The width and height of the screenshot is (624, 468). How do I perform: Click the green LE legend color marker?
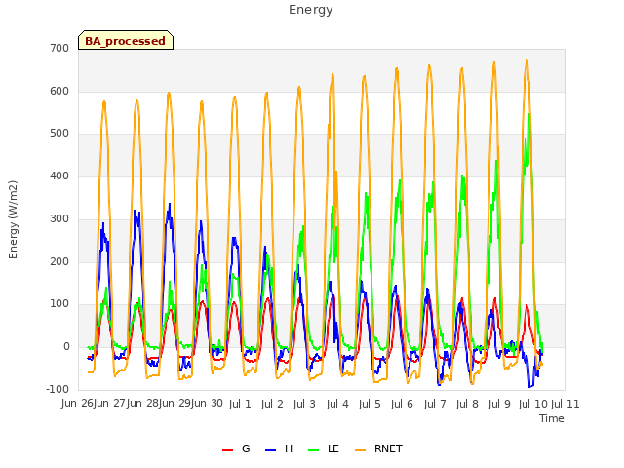point(314,450)
